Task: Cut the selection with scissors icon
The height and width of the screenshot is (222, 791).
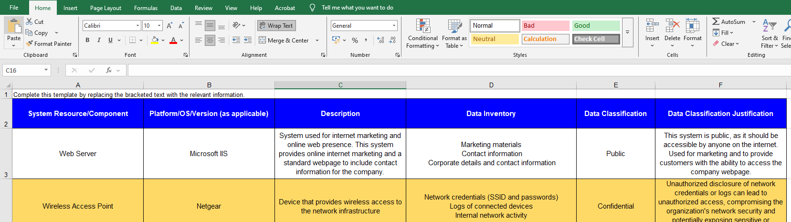Action: (29, 21)
